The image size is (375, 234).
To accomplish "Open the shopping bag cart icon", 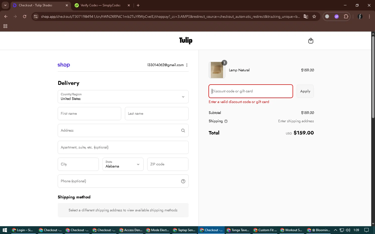I will pos(311,41).
